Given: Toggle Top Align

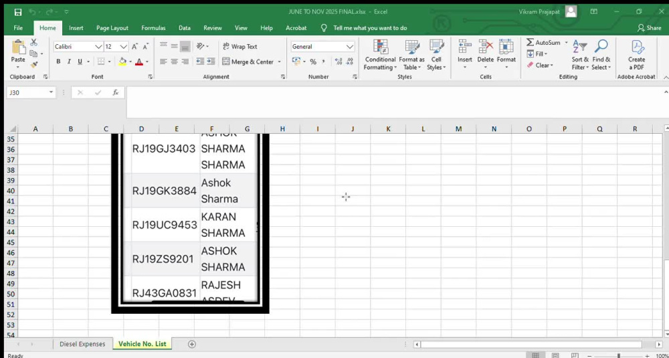Looking at the screenshot, I should pyautogui.click(x=163, y=46).
